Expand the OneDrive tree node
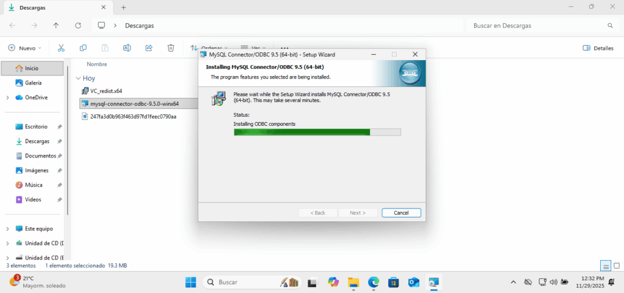The image size is (624, 293). (x=7, y=97)
